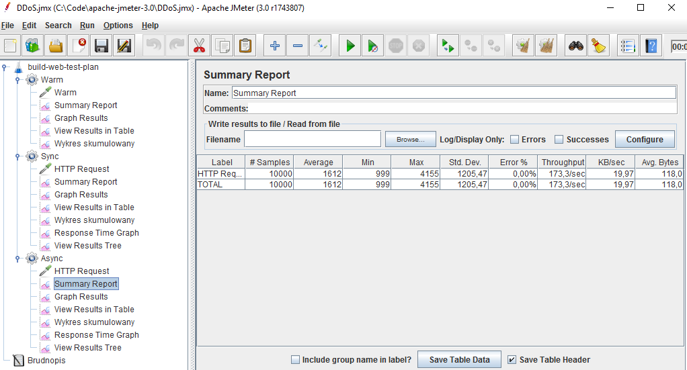
Task: Reset search with yellow broom icon
Action: [x=598, y=46]
